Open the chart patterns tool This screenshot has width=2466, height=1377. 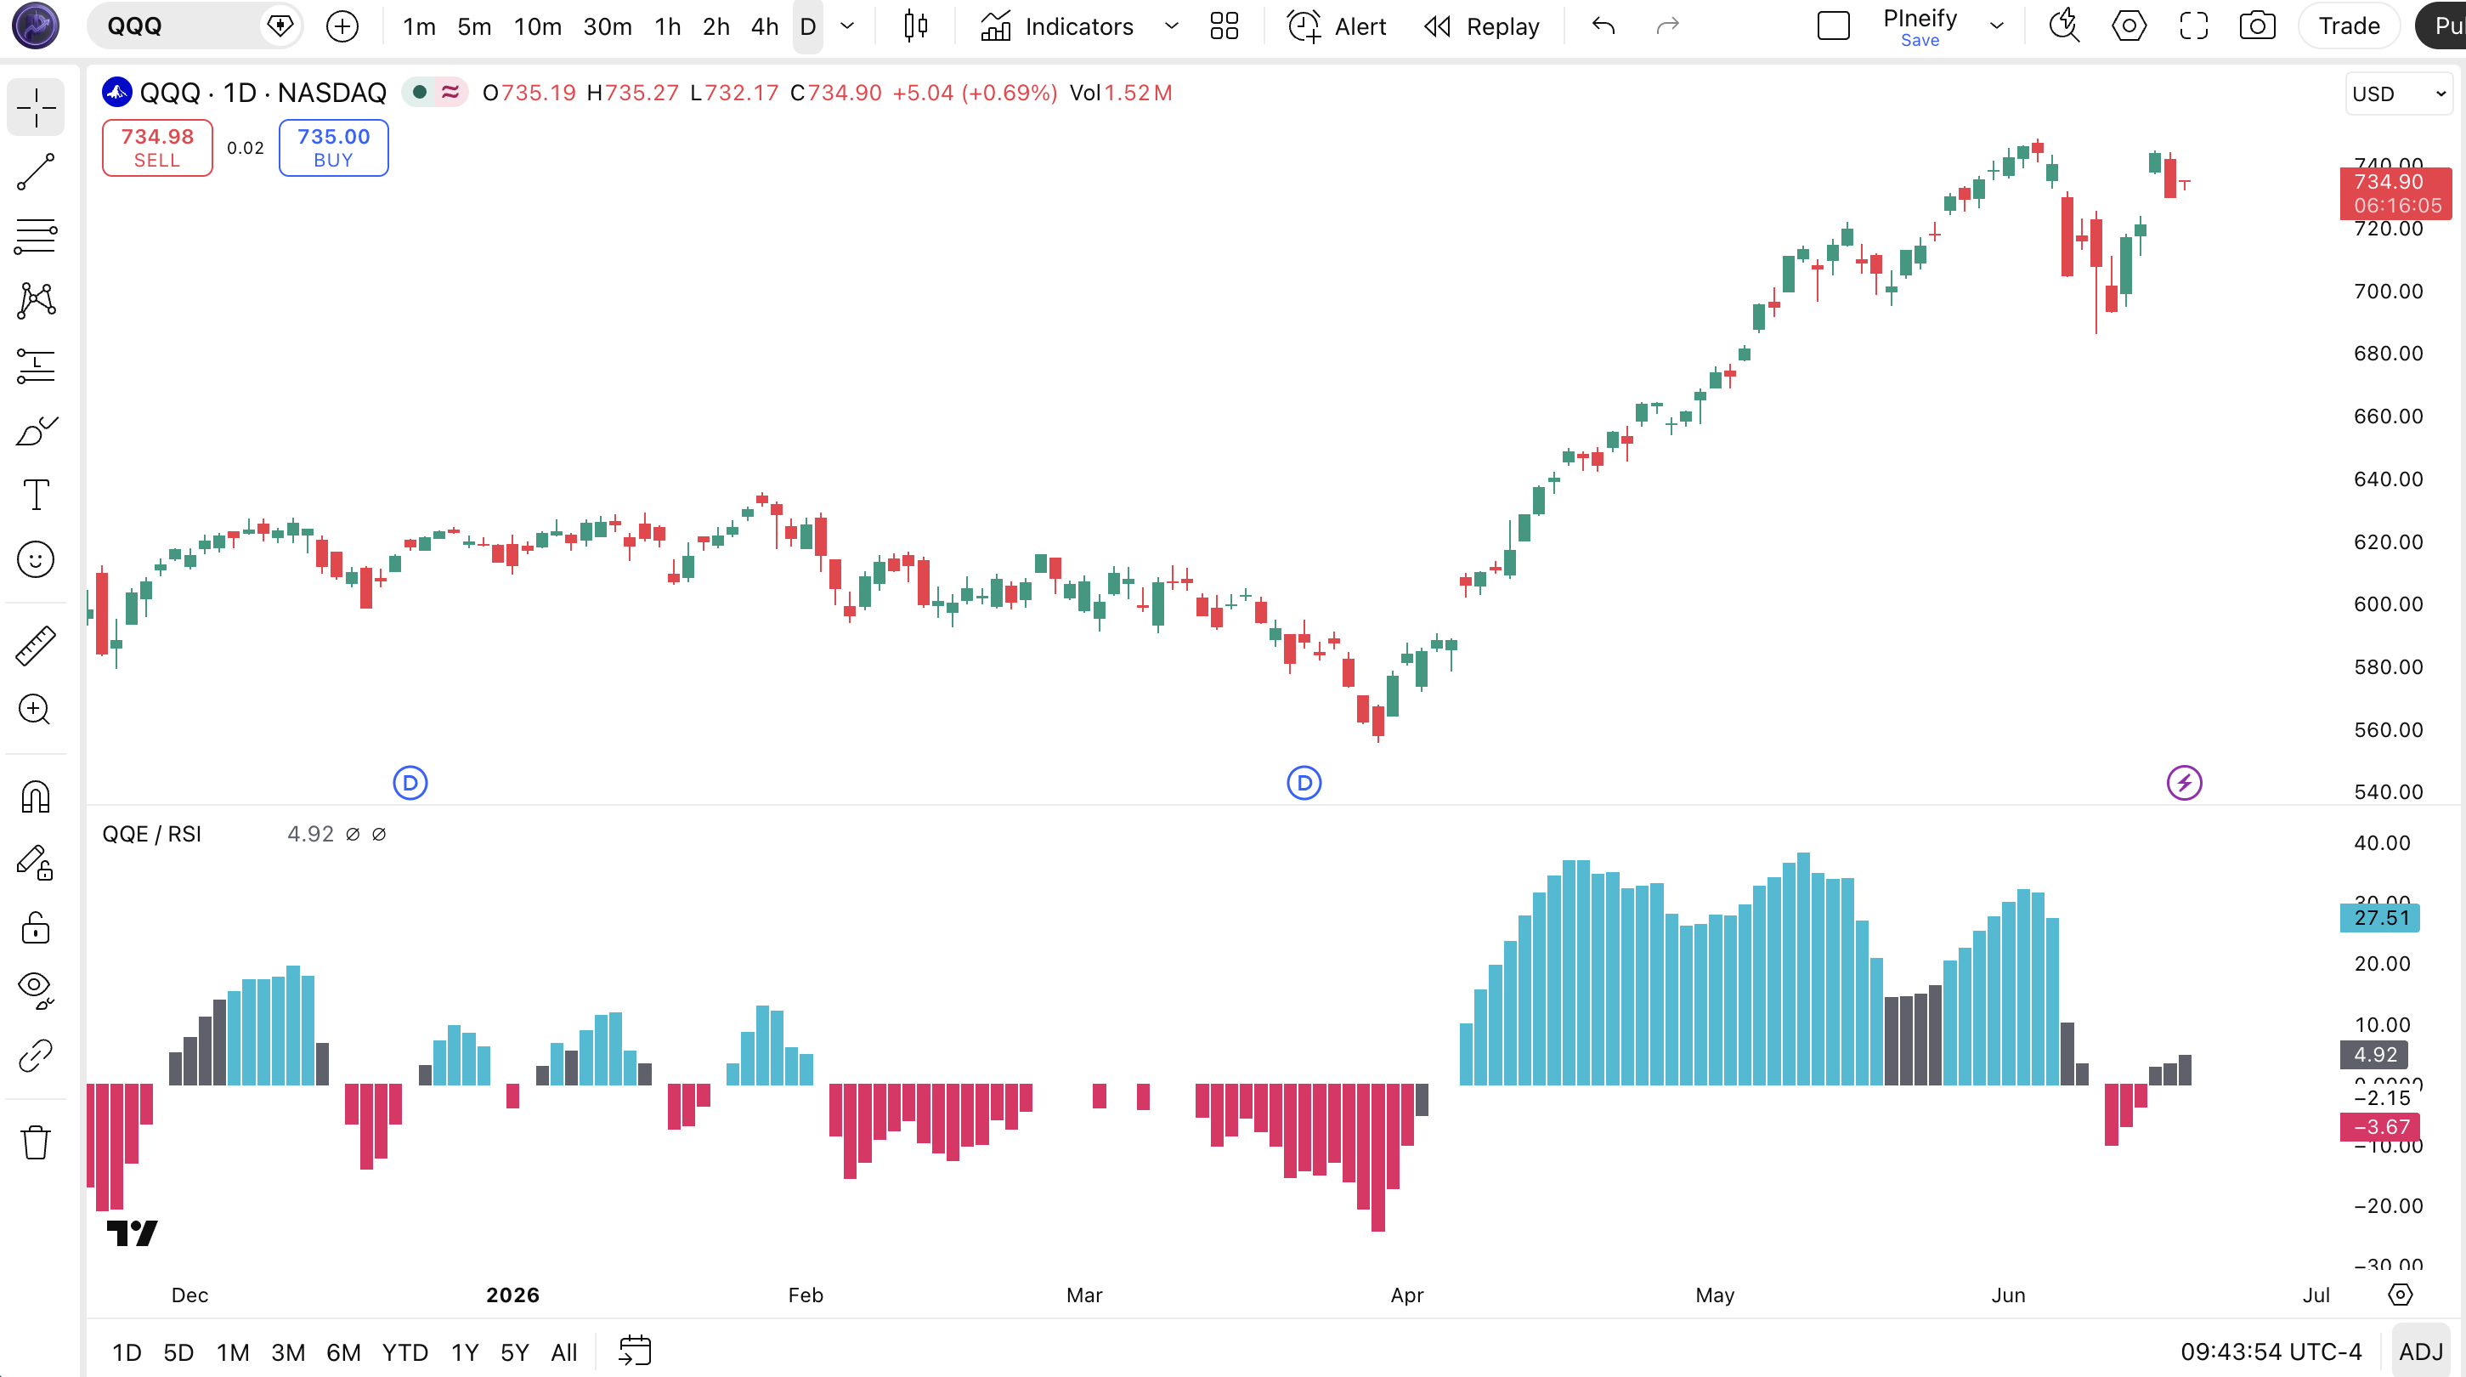[36, 301]
